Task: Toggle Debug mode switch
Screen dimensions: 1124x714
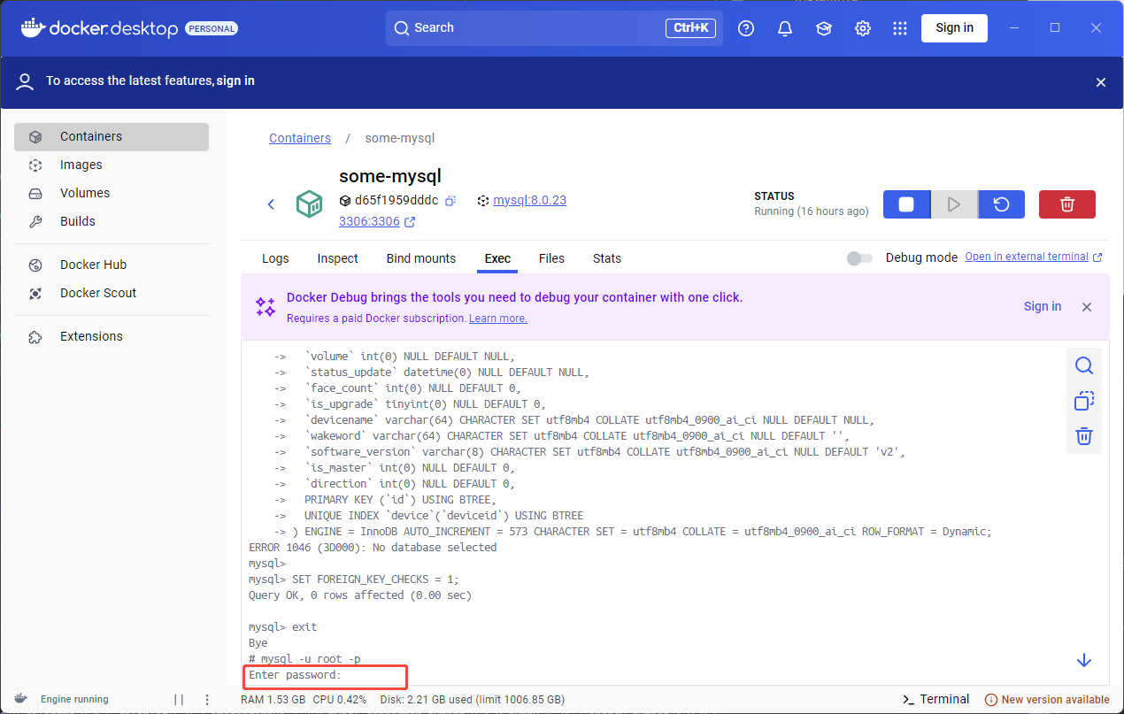Action: click(x=859, y=258)
